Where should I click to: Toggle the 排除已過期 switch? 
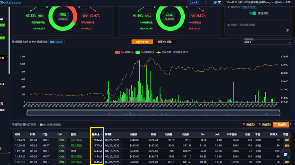click(x=43, y=124)
